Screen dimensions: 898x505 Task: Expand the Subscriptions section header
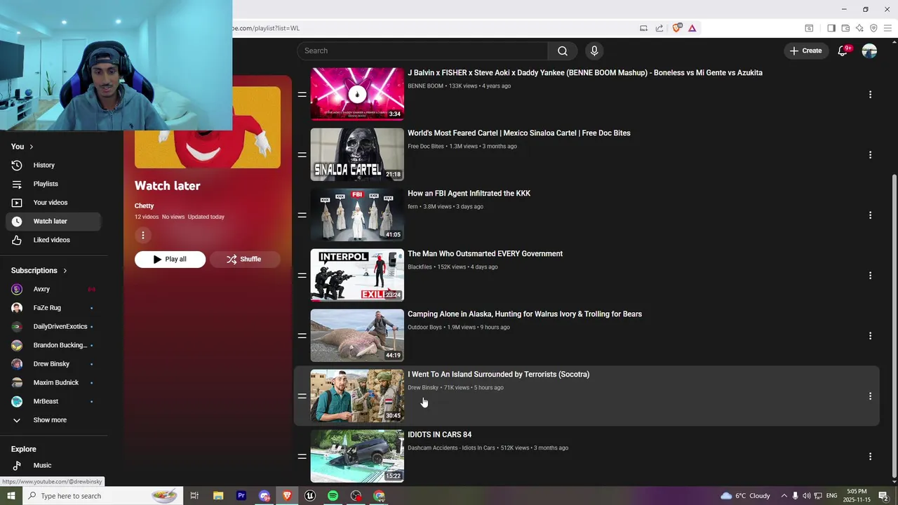coord(39,270)
